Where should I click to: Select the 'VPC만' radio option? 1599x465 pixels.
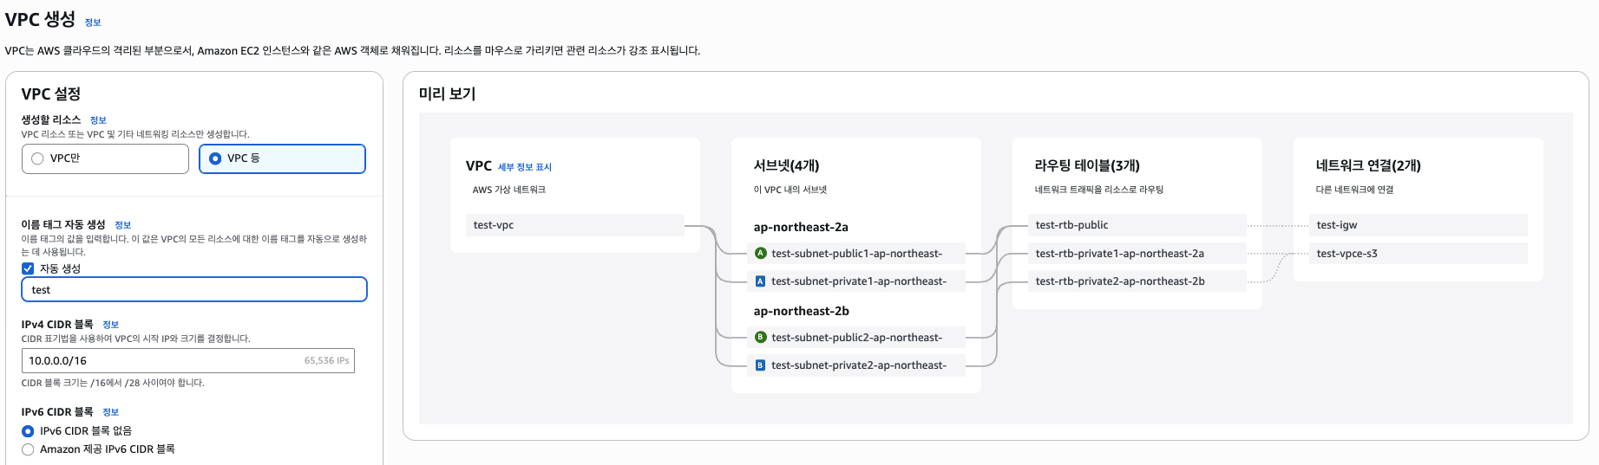pos(37,158)
